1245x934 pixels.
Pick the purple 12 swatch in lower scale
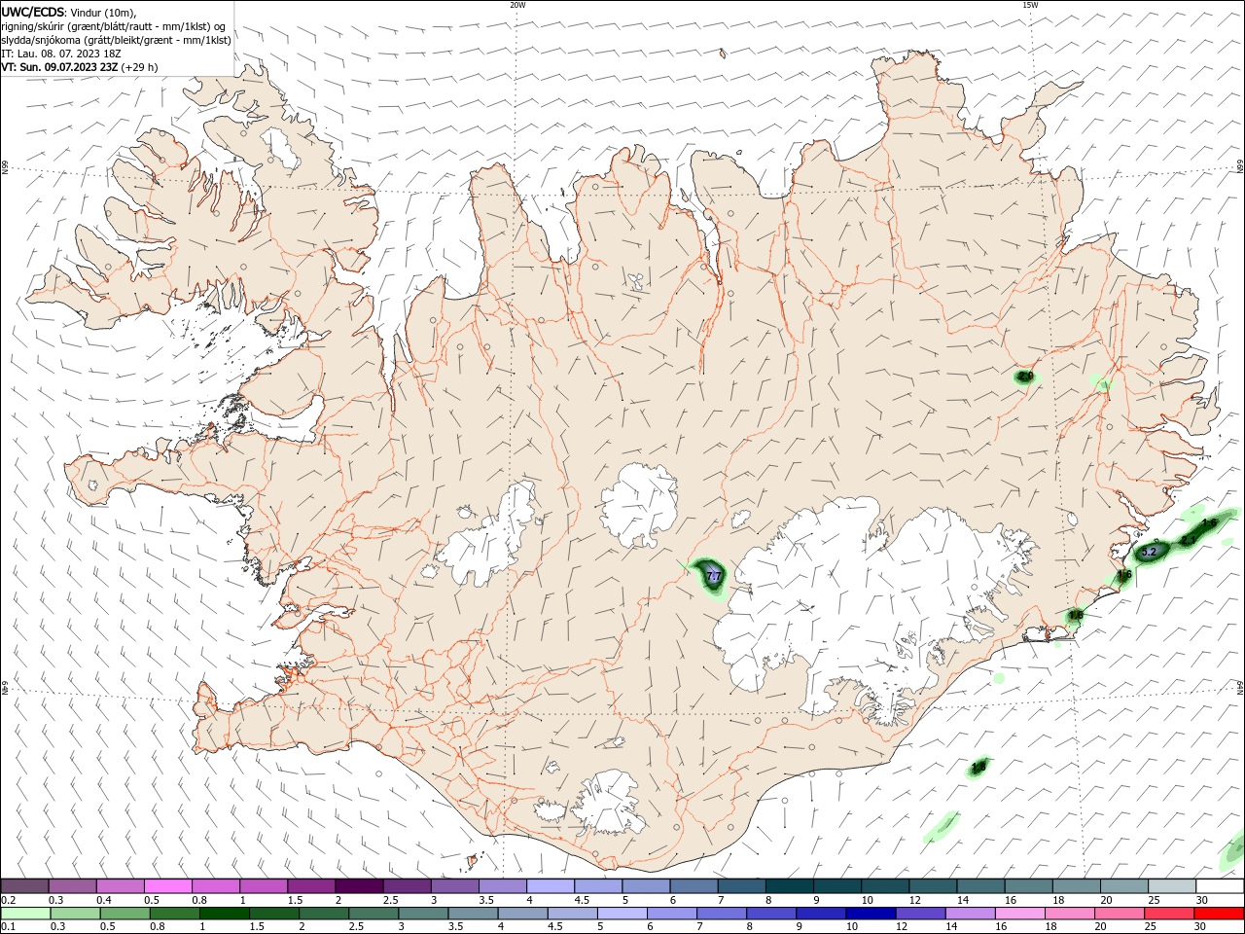point(921,914)
